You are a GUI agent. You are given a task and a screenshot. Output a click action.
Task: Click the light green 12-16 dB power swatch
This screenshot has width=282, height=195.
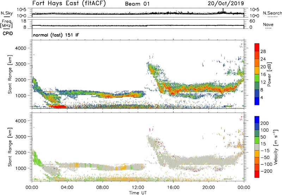[x=257, y=78]
